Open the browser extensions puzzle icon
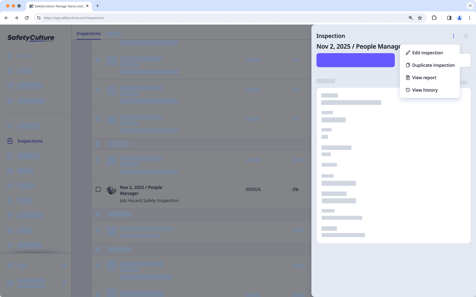 [434, 18]
